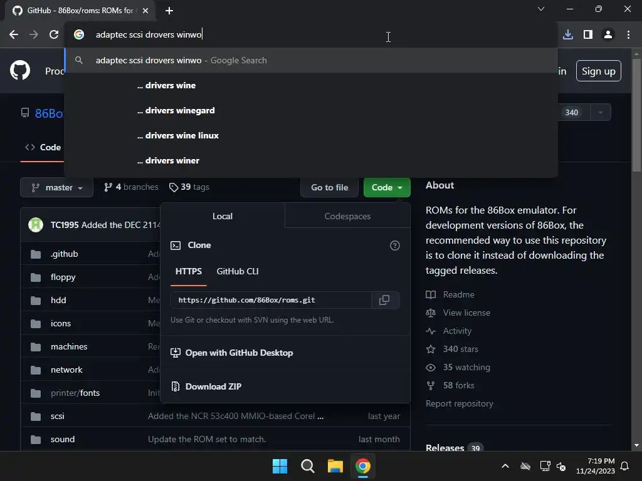Click the TC1995 avatar
642x481 pixels.
click(x=36, y=225)
